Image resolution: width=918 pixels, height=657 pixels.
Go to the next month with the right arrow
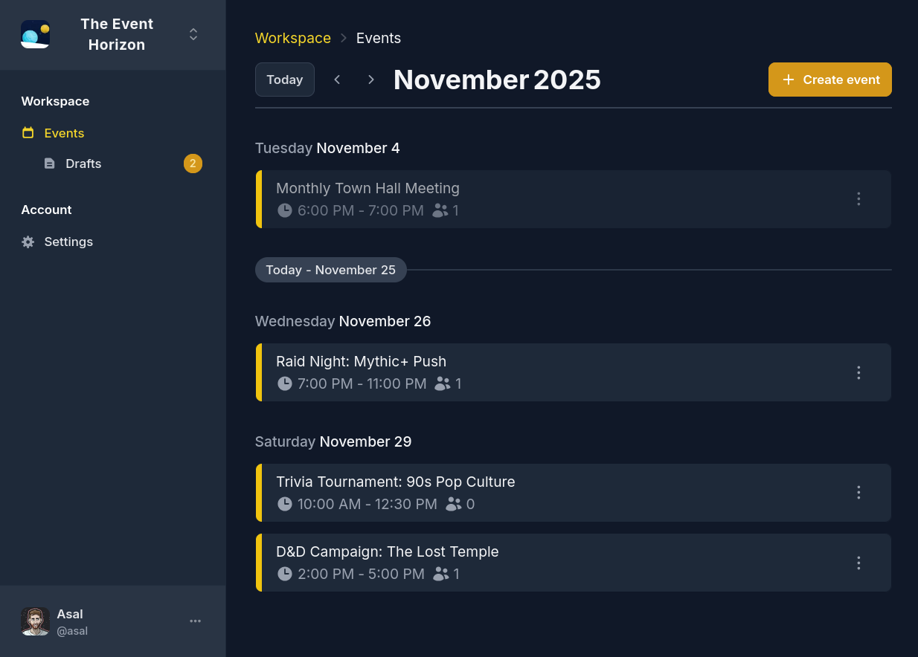point(370,80)
